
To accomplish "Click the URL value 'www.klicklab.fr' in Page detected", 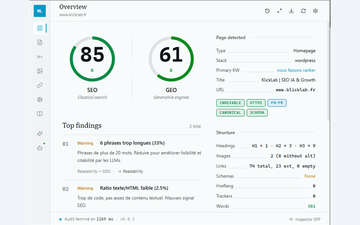I will (x=296, y=90).
